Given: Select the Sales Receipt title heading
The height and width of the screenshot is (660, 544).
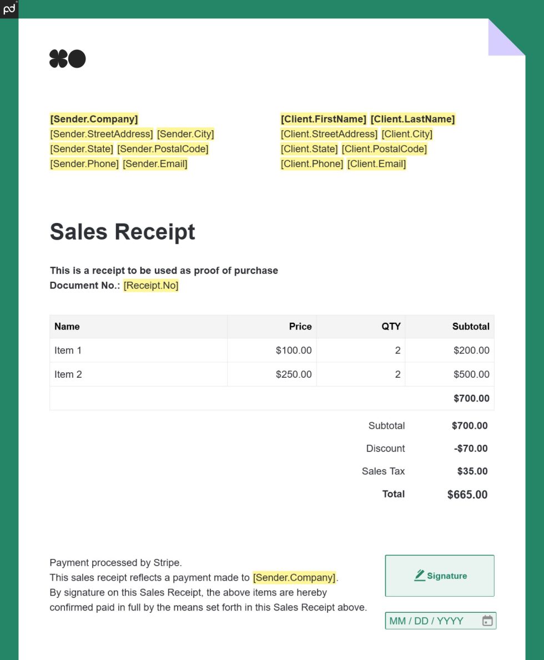Looking at the screenshot, I should click(122, 232).
